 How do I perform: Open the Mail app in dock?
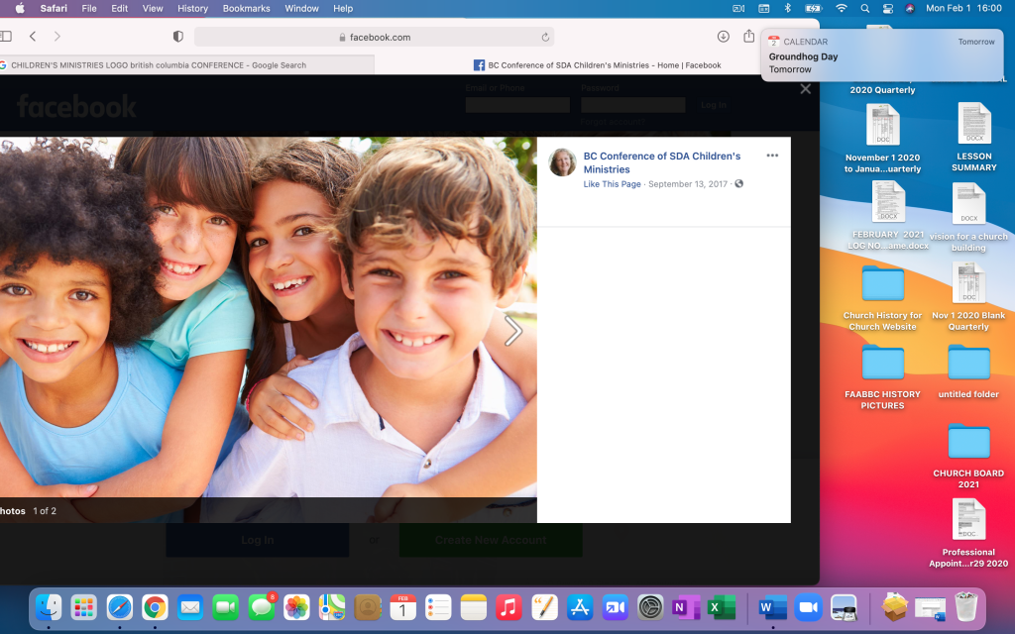[190, 607]
